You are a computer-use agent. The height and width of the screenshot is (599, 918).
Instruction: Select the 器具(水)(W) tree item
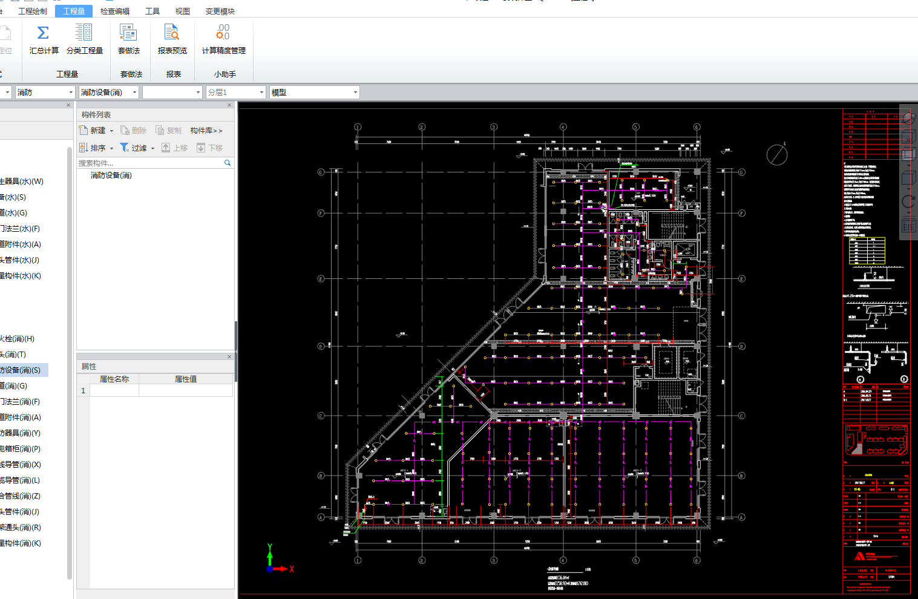(x=22, y=182)
